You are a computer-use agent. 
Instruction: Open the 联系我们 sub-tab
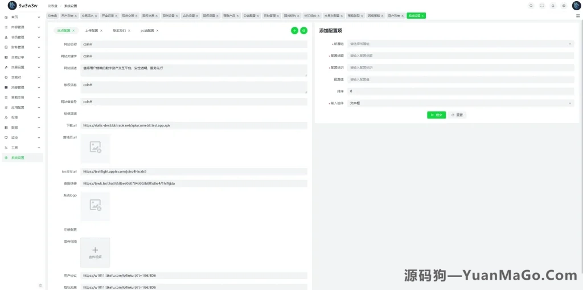tap(120, 31)
